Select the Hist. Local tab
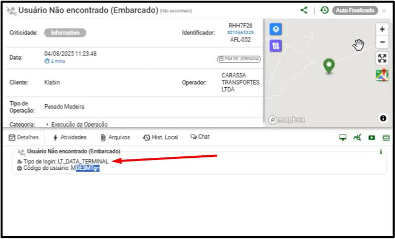The image size is (395, 239). pos(160,137)
